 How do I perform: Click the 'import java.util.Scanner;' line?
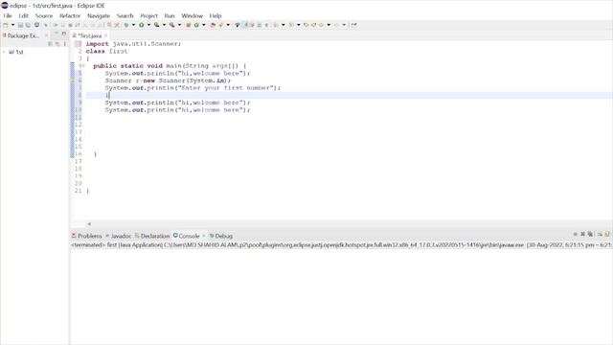click(x=133, y=44)
